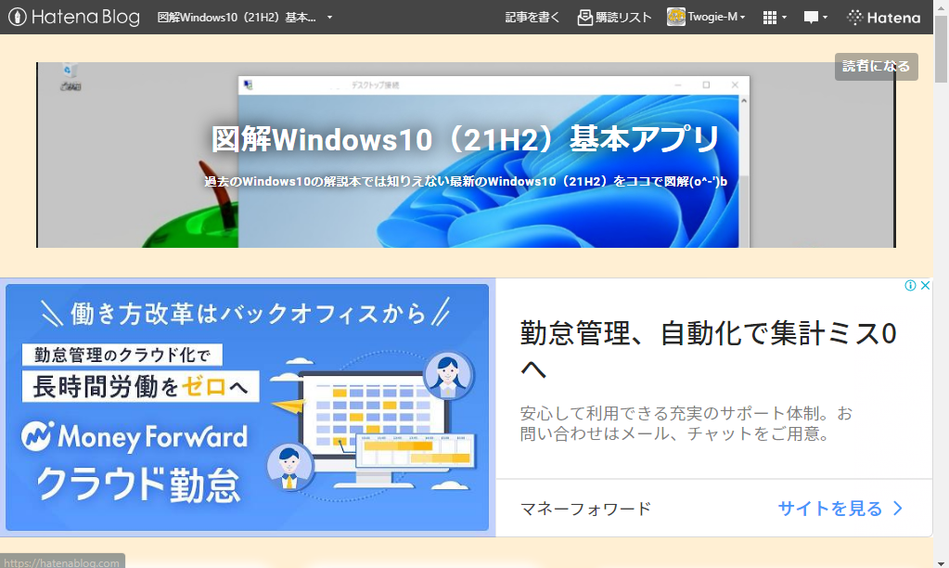Click the ad description text 安心して利用できる
The width and height of the screenshot is (949, 568).
pos(686,423)
